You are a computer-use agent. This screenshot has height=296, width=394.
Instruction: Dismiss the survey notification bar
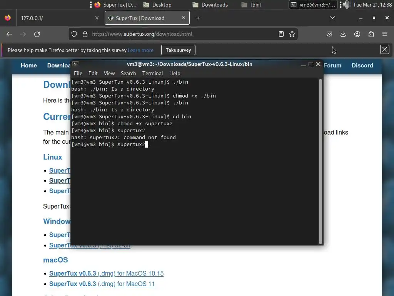(384, 50)
